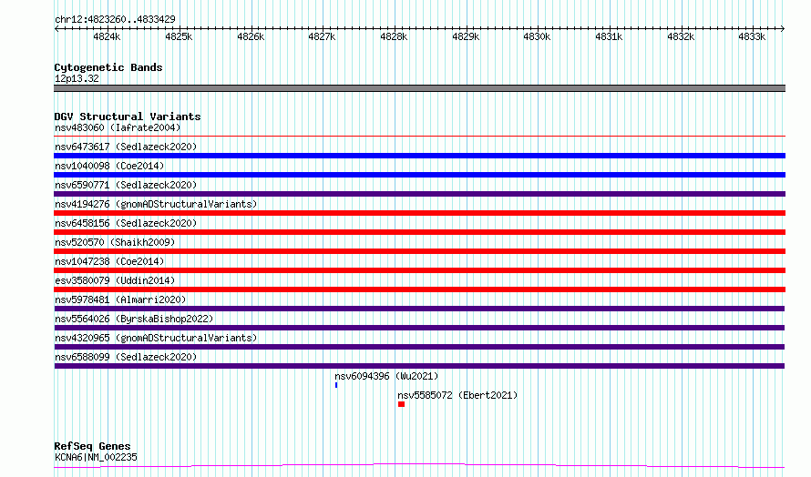Select nsv4320965 (gnomADStructuralVariants) label
Viewport: 811px width, 477px height.
click(156, 338)
